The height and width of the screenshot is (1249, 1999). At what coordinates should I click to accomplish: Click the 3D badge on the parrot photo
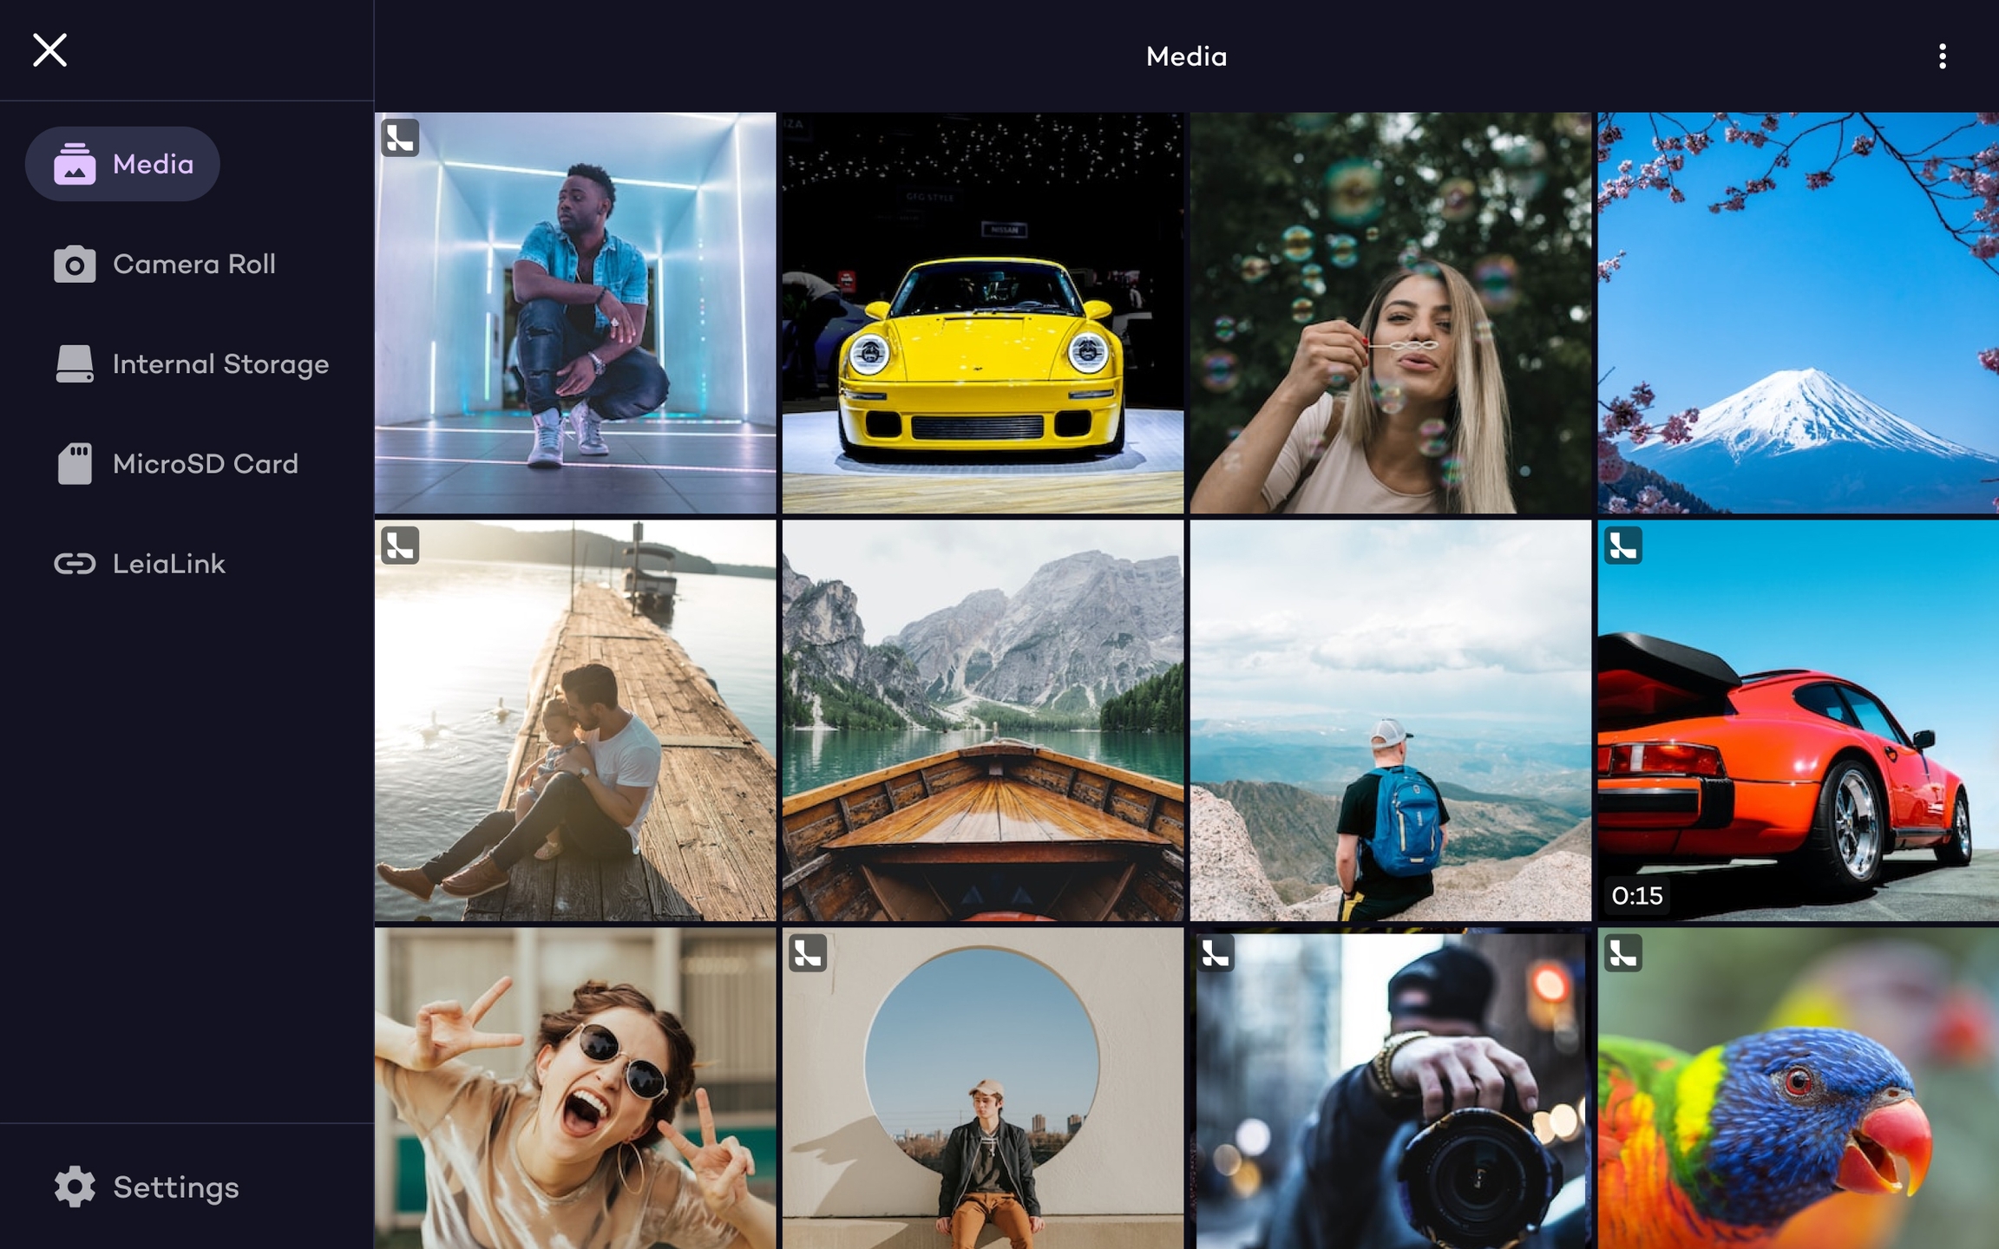pos(1622,953)
